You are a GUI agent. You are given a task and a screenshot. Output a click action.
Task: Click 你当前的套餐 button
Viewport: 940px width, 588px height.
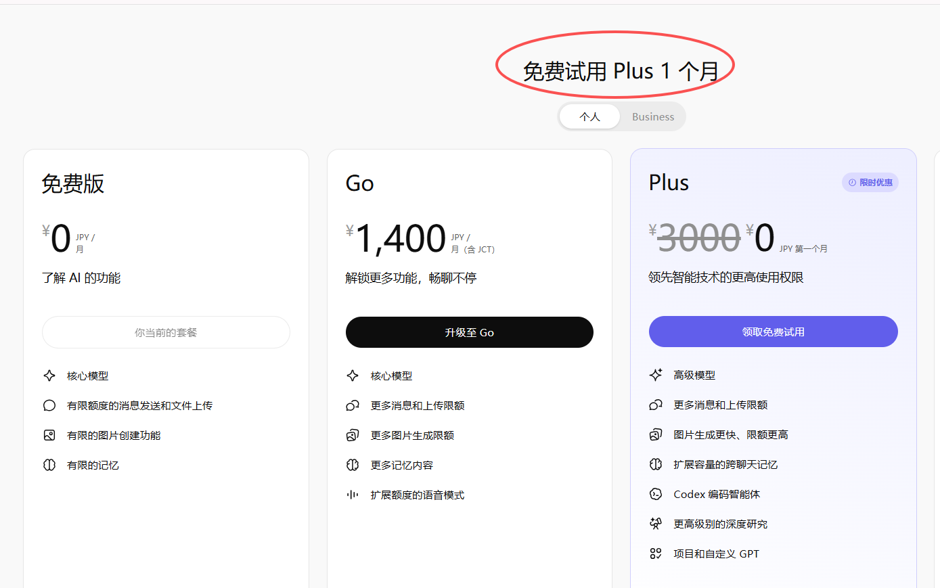pyautogui.click(x=166, y=332)
